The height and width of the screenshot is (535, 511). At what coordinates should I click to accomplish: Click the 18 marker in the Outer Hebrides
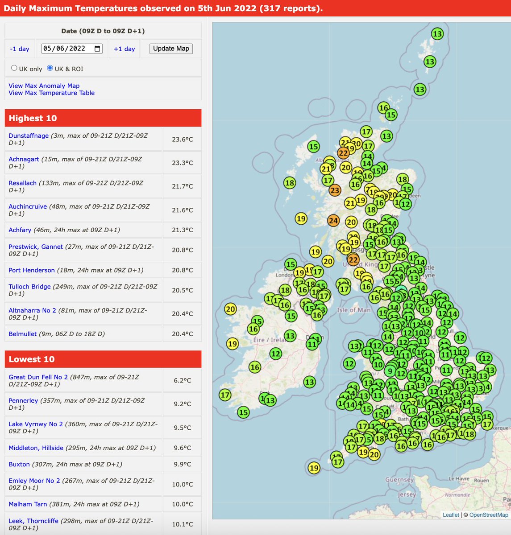coord(290,182)
